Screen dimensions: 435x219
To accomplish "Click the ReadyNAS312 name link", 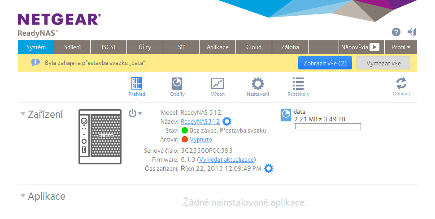I will pos(200,121).
